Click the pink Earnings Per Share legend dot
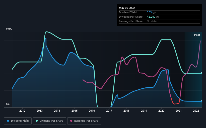 pyautogui.click(x=71, y=121)
